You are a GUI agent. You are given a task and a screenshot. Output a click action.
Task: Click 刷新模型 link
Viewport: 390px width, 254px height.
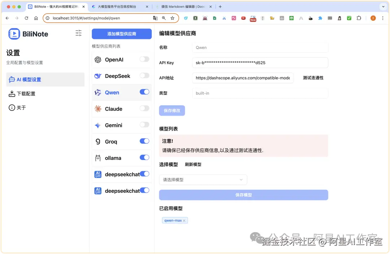point(193,164)
